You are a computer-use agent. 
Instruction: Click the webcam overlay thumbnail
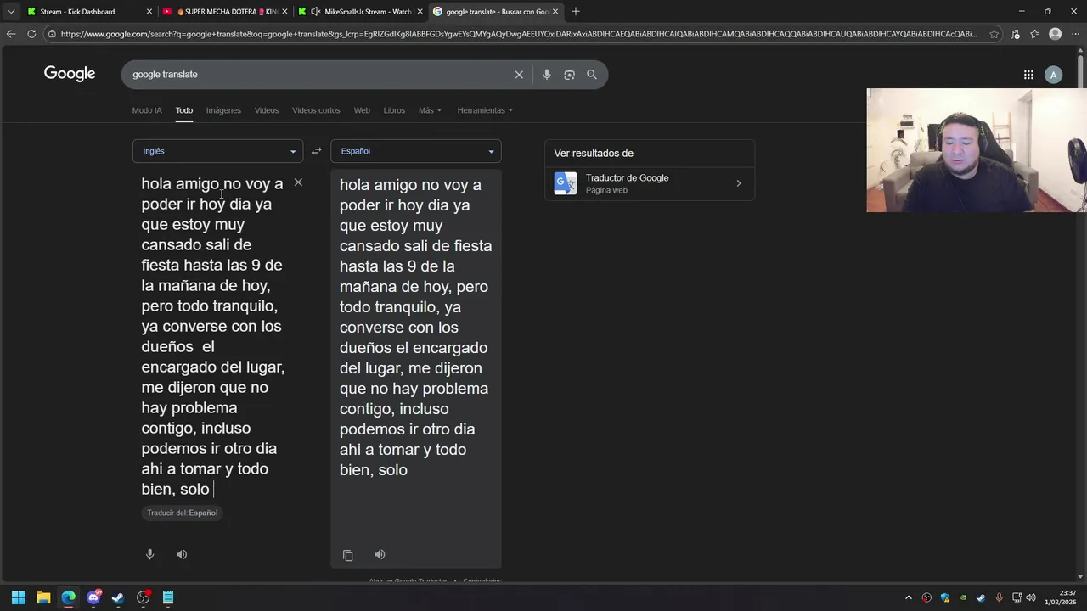pyautogui.click(x=977, y=150)
